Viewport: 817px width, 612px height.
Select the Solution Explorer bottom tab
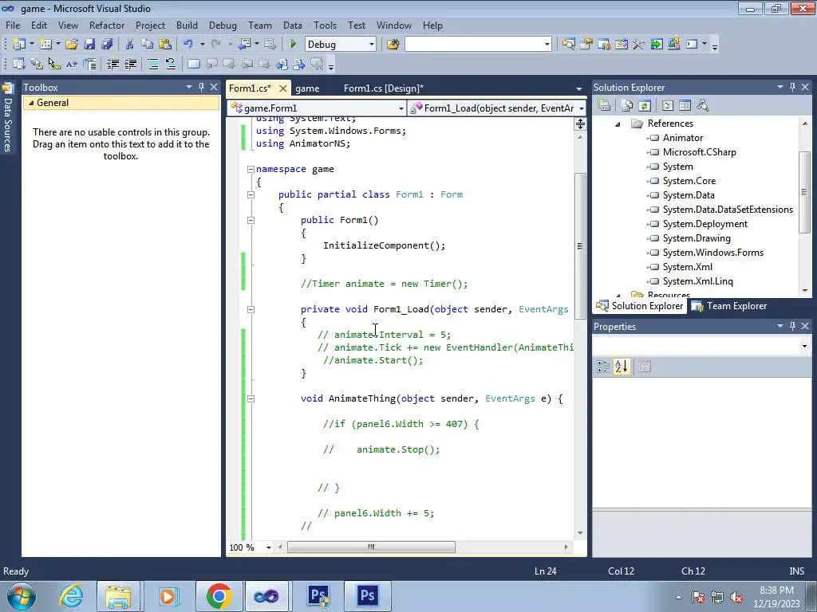tap(640, 306)
